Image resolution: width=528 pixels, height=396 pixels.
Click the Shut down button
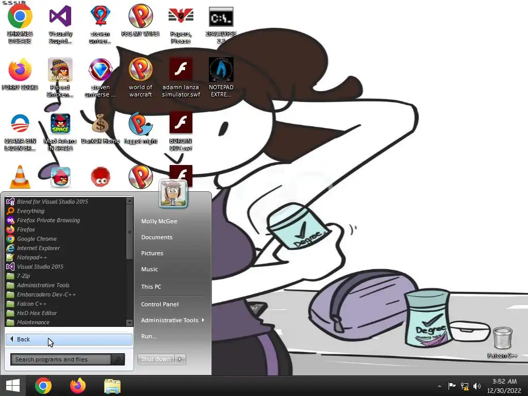(x=156, y=359)
